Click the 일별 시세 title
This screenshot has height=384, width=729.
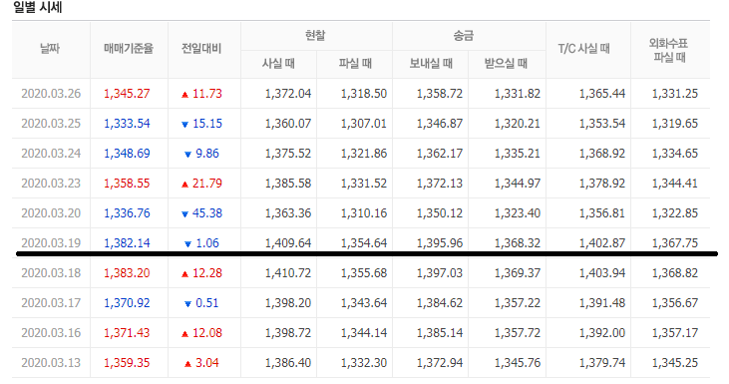coord(37,7)
